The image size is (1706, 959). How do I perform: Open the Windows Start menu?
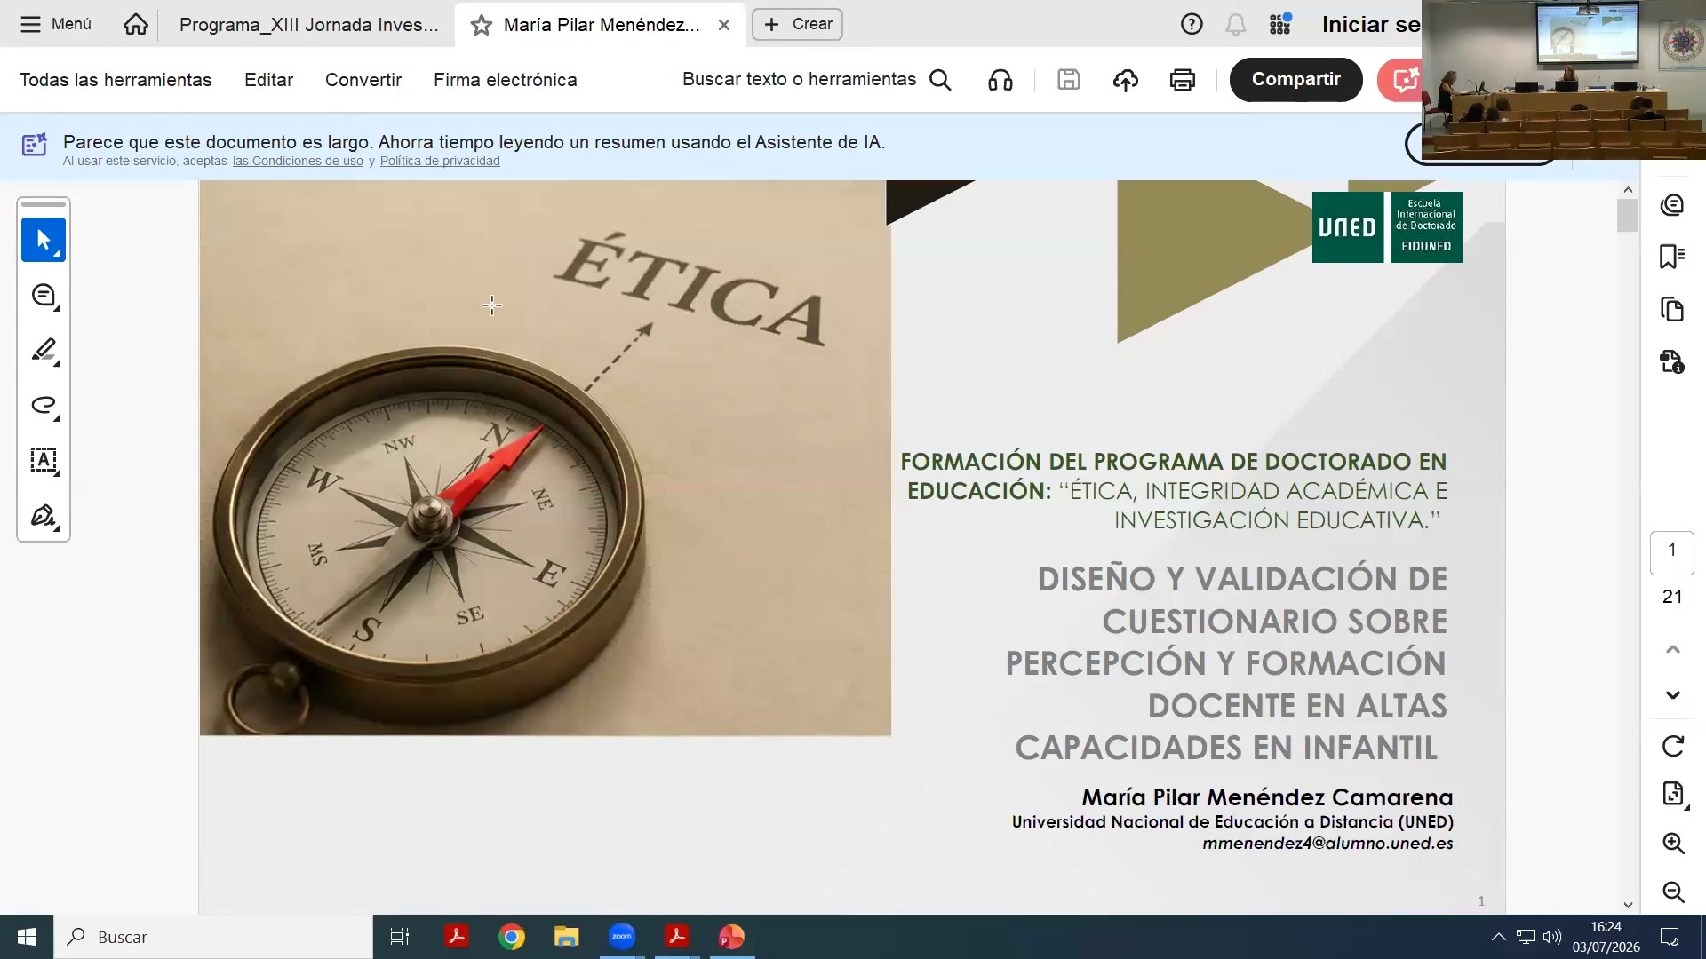coord(27,937)
